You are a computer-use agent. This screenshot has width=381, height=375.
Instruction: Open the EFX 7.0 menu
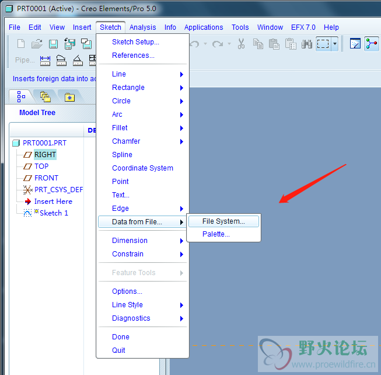[303, 27]
